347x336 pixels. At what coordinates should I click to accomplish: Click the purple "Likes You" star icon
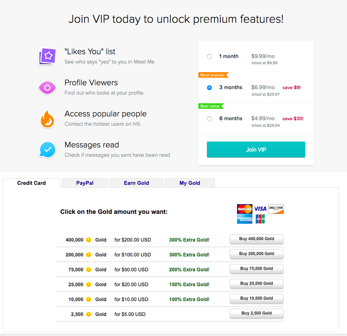click(47, 56)
